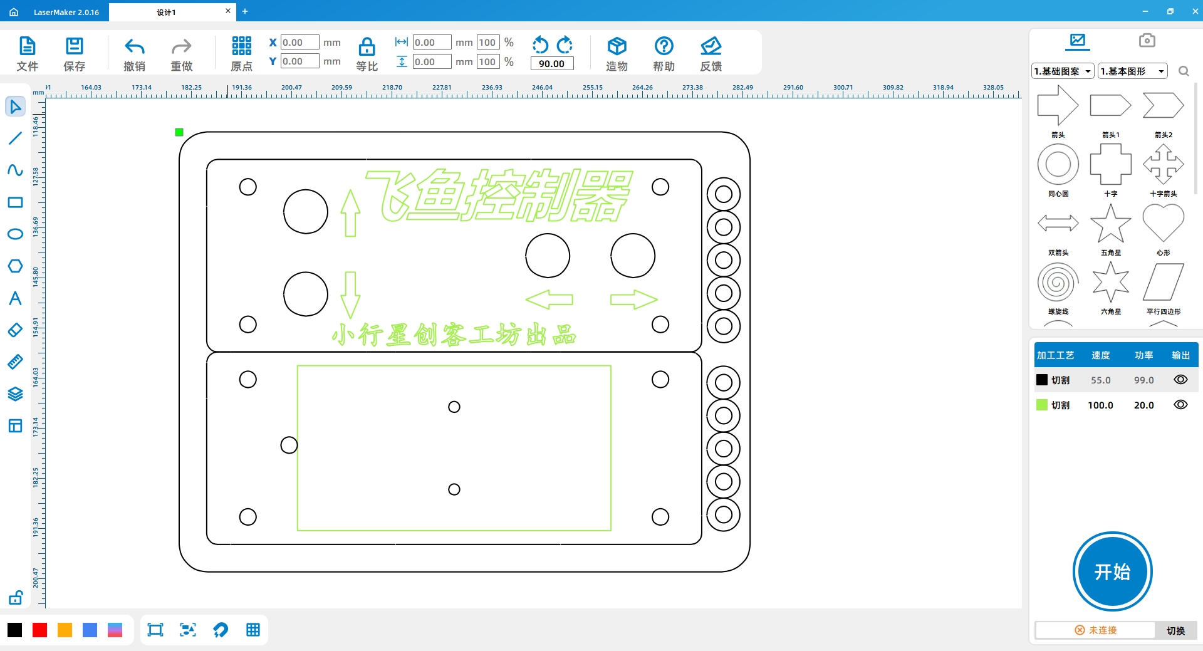Toggle visibility of black 切割 layer
This screenshot has height=651, width=1203.
[1180, 380]
